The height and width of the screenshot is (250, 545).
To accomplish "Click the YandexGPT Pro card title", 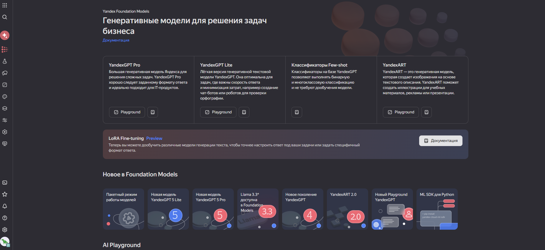I will coord(124,65).
